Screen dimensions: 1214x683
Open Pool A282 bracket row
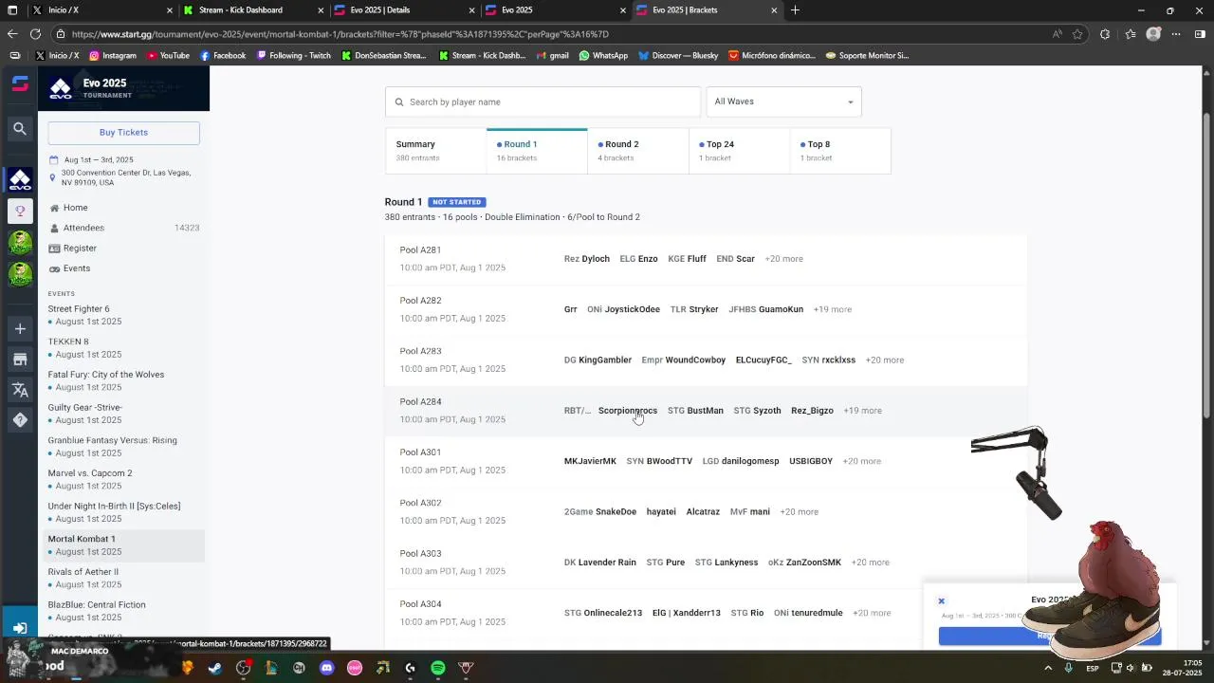coord(705,309)
